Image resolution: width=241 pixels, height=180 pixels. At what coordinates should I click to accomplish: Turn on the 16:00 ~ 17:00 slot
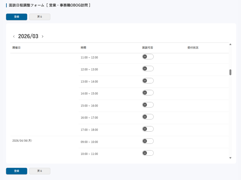click(x=148, y=117)
